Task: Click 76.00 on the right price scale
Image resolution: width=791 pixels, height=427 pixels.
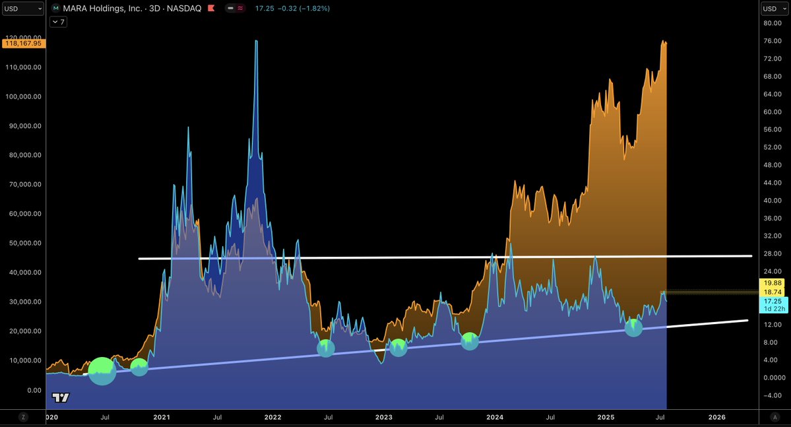Action: pyautogui.click(x=773, y=41)
